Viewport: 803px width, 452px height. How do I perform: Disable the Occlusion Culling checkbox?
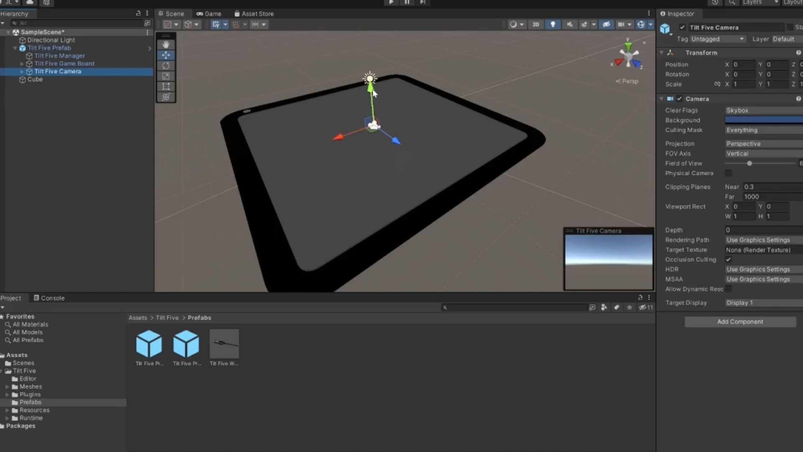728,259
